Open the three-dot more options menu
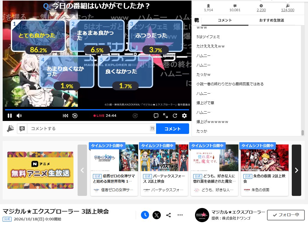The image size is (308, 226). coord(180,215)
